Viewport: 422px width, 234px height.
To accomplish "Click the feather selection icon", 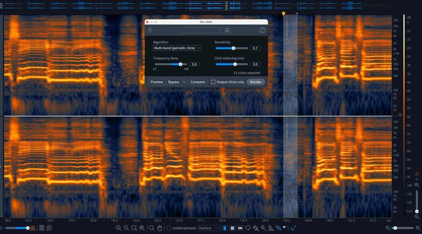I will 279,228.
